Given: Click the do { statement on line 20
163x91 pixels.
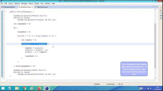Looking at the screenshot, I should tap(16, 28).
